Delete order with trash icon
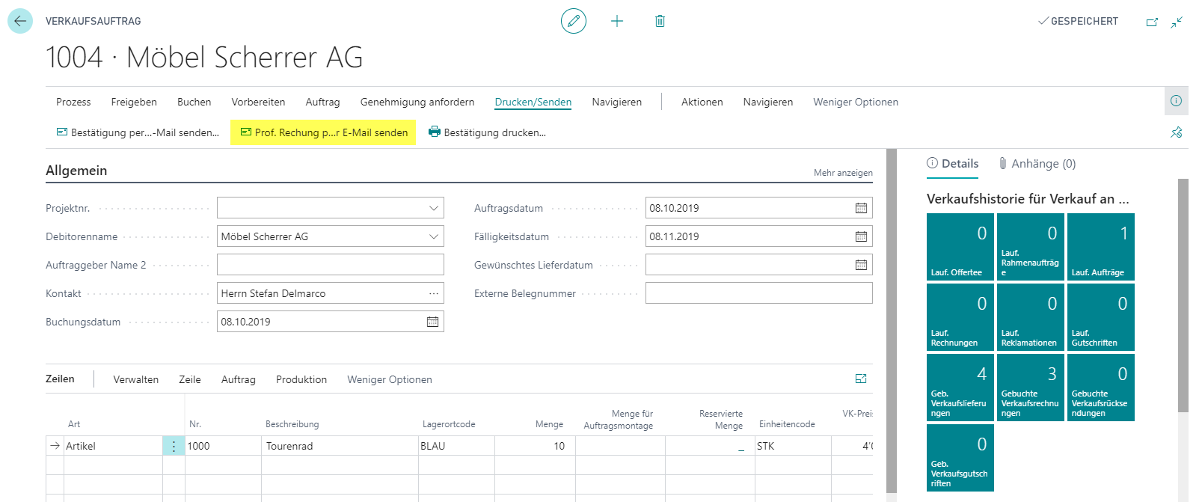 (x=660, y=21)
